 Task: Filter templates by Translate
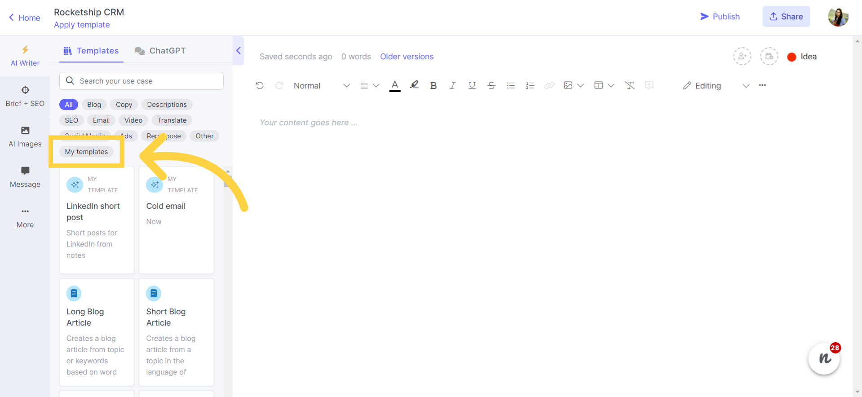click(172, 120)
